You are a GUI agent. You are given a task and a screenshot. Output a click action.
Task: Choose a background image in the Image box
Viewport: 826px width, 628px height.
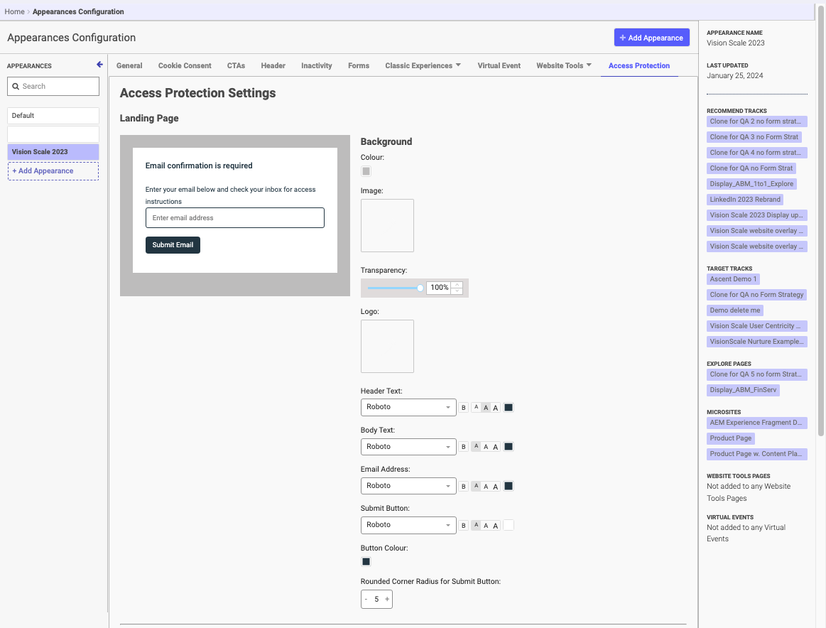(387, 225)
